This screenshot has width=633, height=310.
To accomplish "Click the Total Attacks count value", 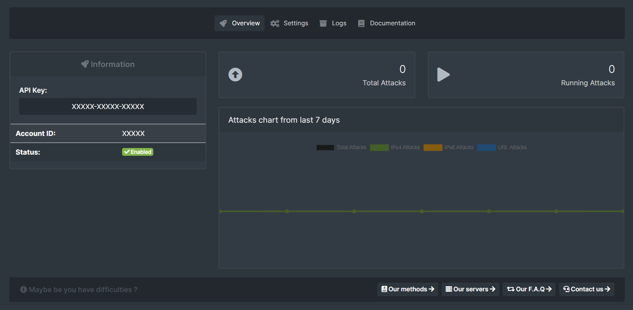I will pos(402,69).
